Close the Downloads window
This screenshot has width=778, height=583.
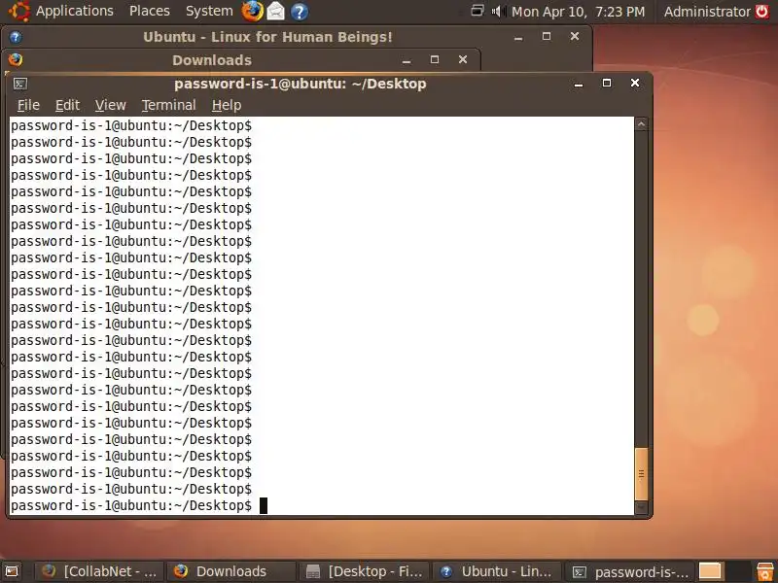(x=463, y=59)
